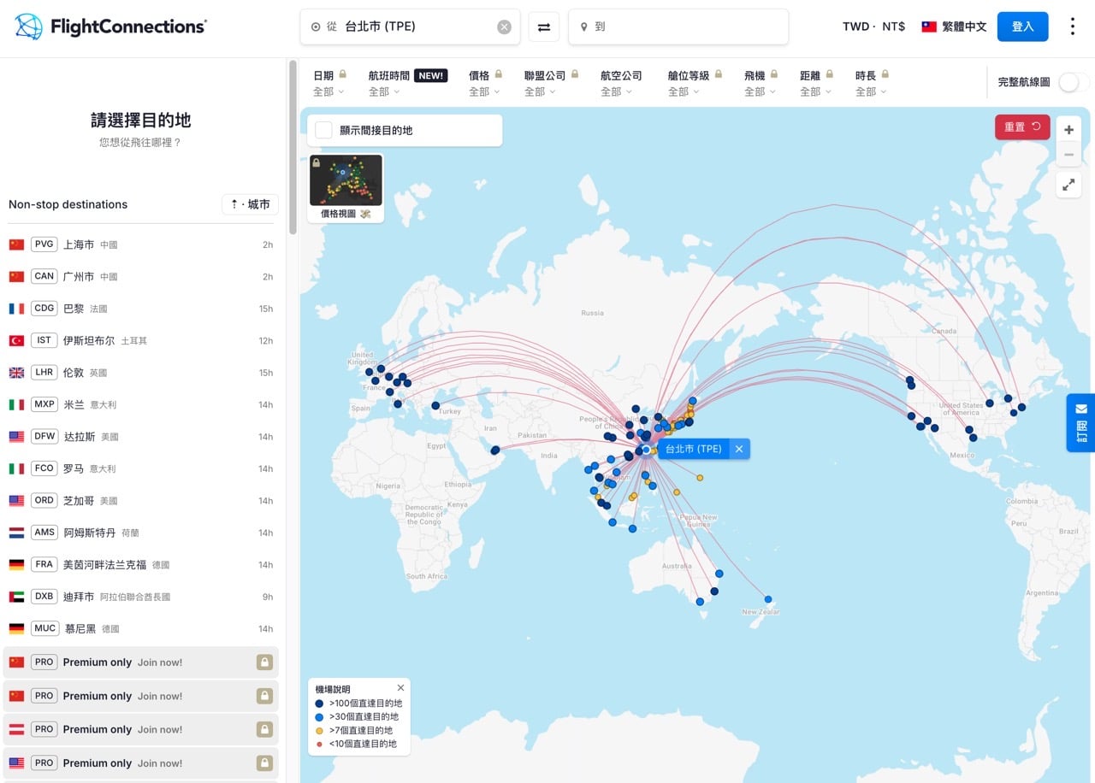Zoom out the map with minus button
Viewport: 1095px width, 783px height.
point(1068,154)
